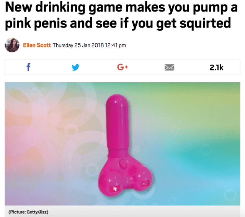Viewport: 245px width, 217px height.
Task: Send the article by email envelope icon
Action: pyautogui.click(x=169, y=67)
